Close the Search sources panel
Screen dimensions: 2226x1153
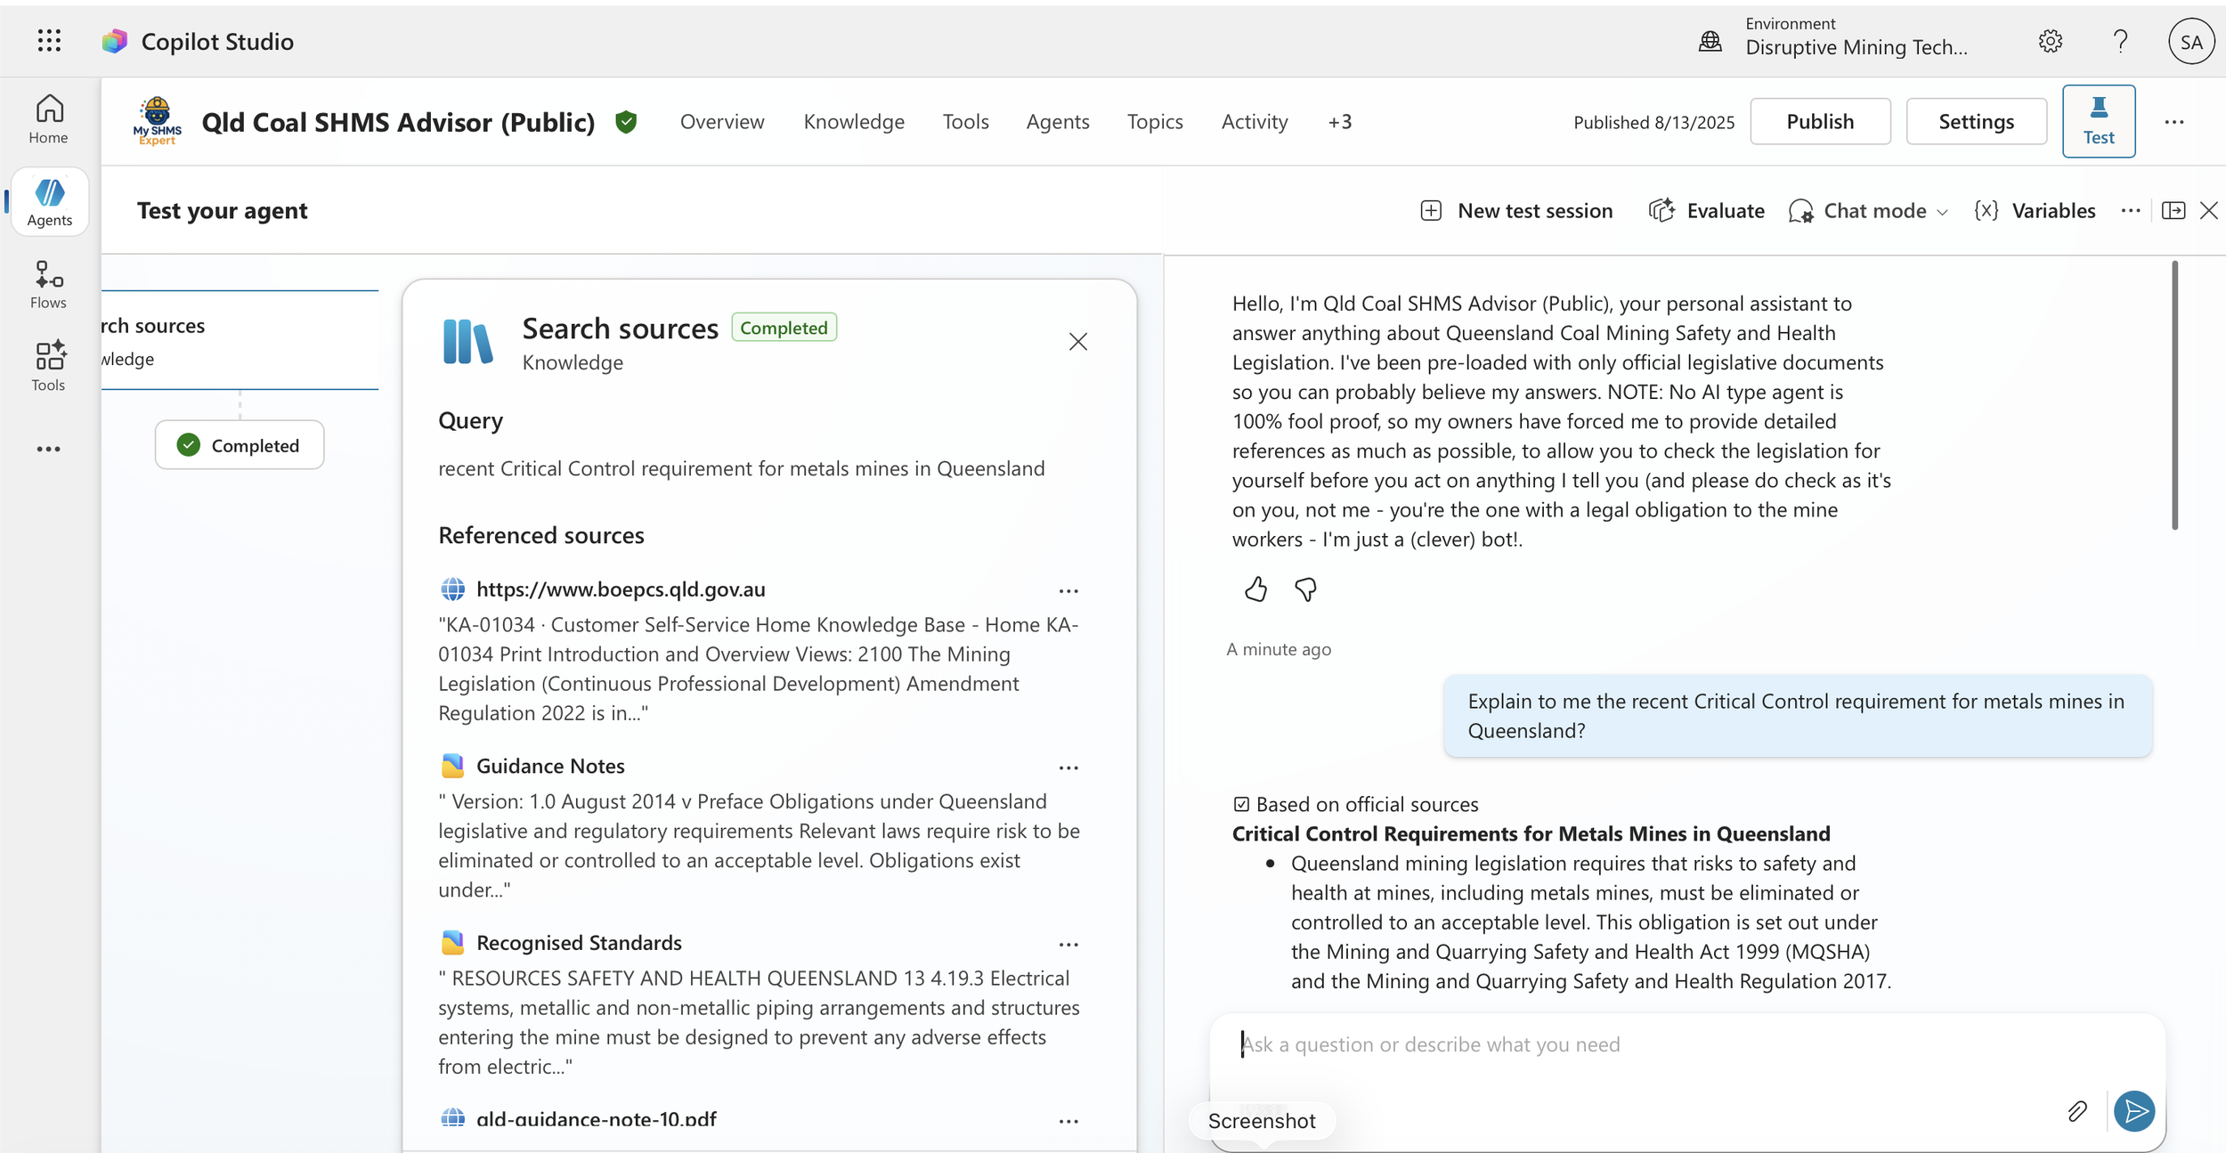click(1078, 342)
